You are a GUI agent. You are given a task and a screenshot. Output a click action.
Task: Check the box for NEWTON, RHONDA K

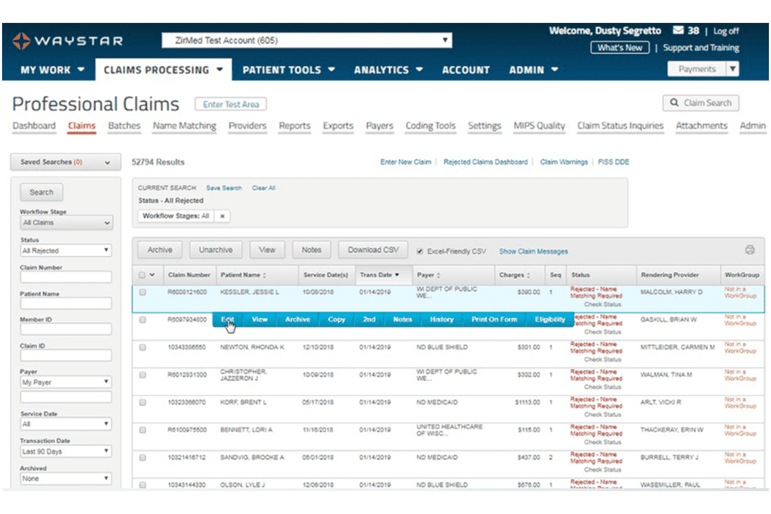tap(143, 347)
